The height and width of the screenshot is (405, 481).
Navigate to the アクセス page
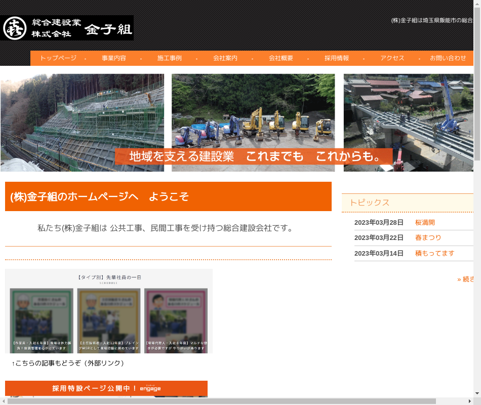(x=392, y=58)
